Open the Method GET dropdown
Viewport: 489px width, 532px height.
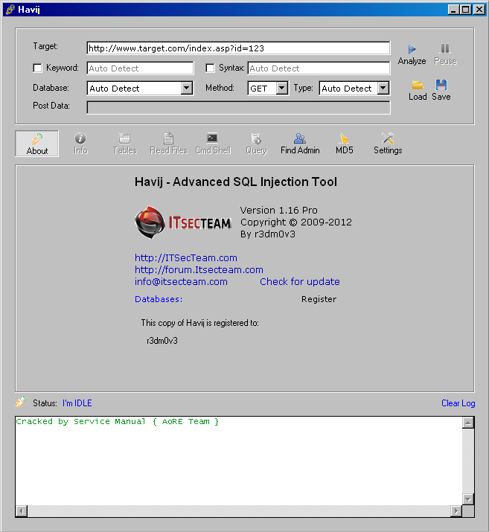click(281, 89)
